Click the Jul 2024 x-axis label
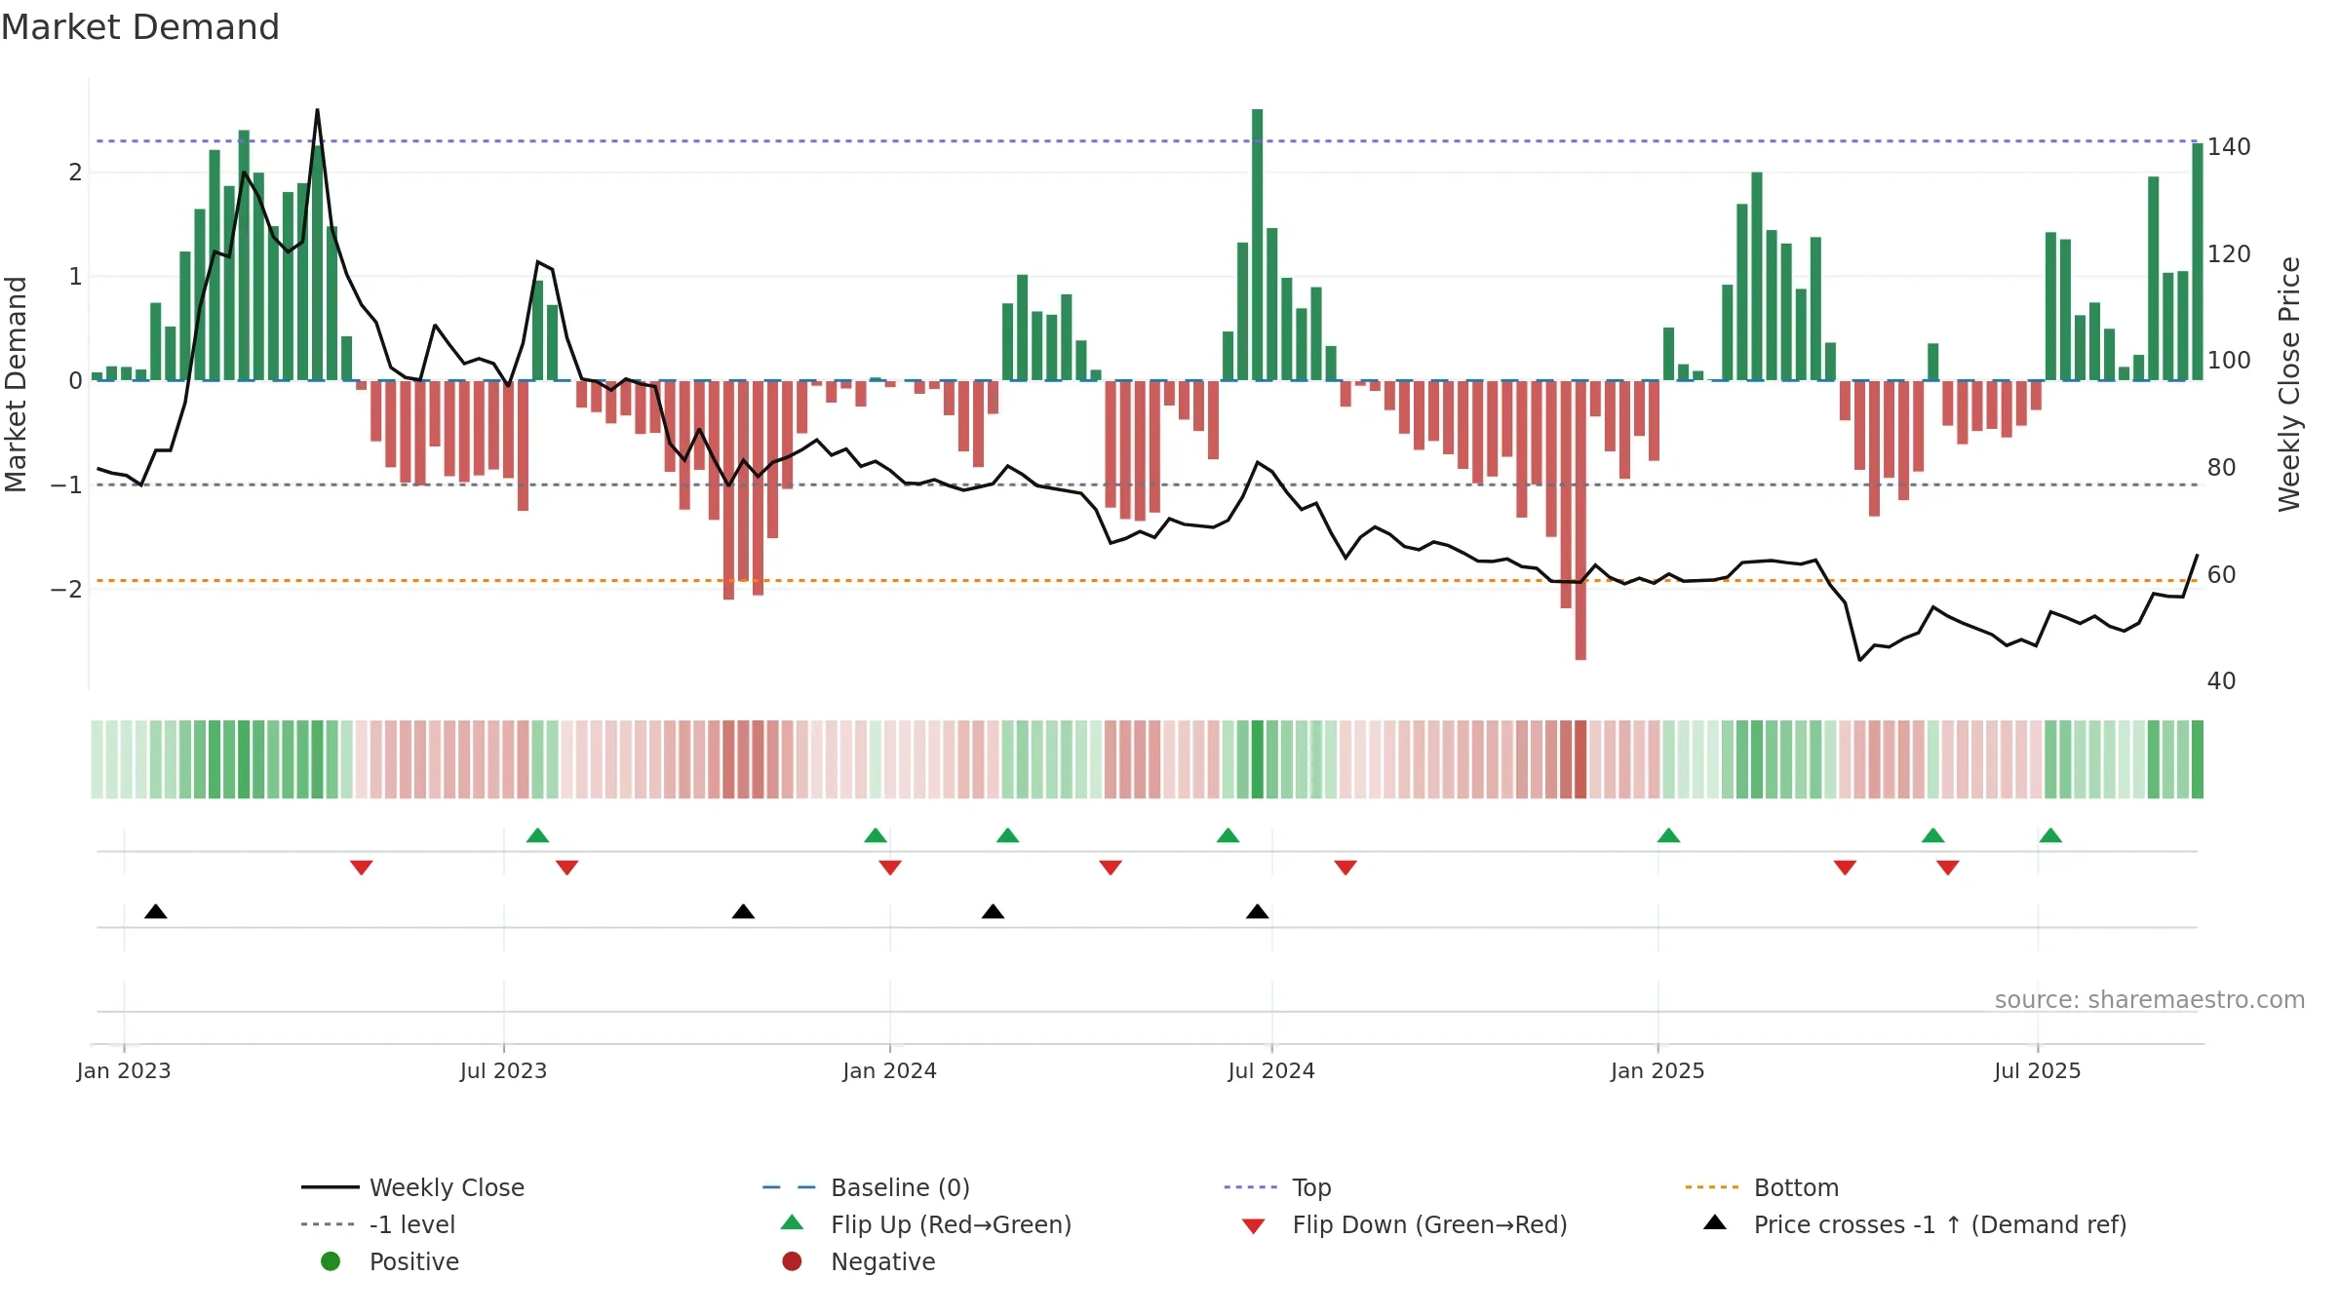 [1271, 1070]
